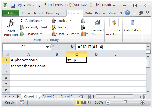Click the vertical scrollbar thumb

[x=148, y=63]
